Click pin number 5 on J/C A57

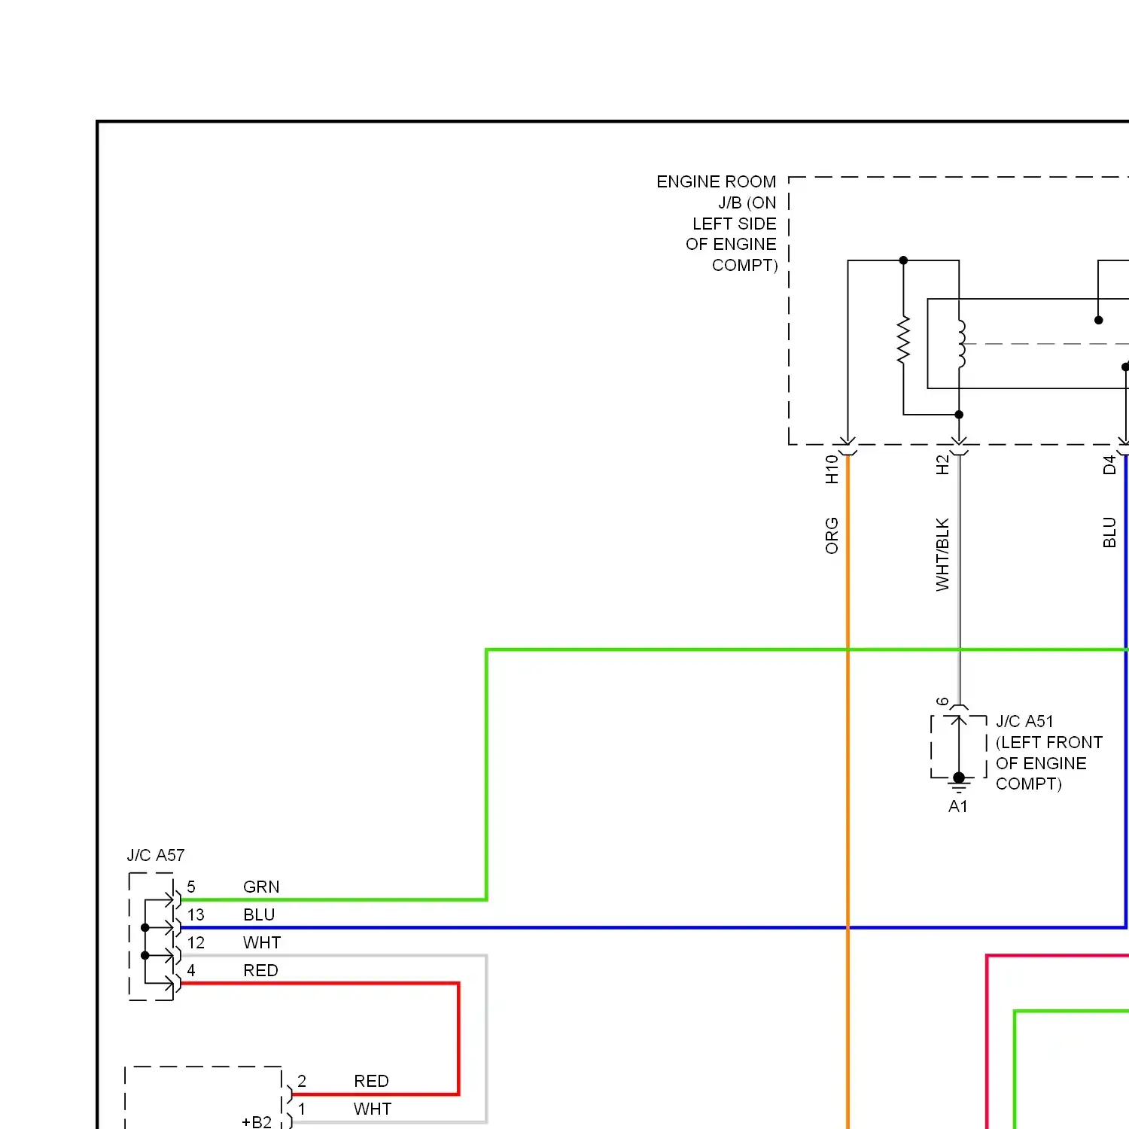[x=191, y=887]
